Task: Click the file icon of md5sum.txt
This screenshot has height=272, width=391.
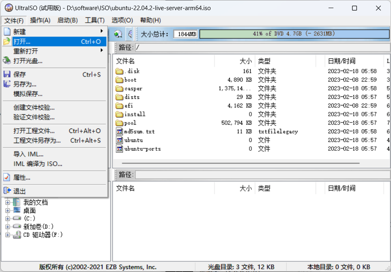Action: [x=119, y=131]
